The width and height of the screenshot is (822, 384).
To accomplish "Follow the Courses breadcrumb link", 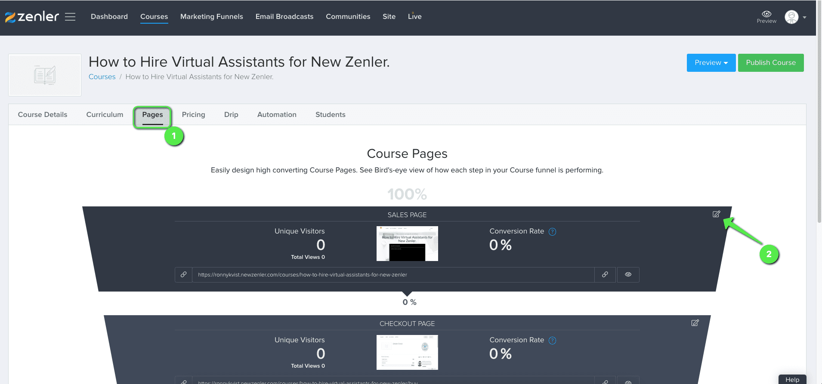I will pos(102,77).
